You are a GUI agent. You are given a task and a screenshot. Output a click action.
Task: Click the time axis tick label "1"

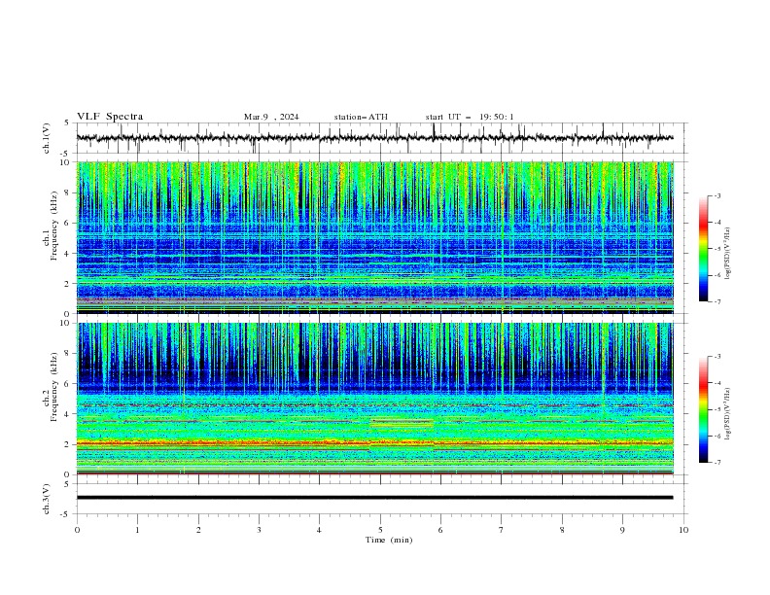(x=137, y=530)
